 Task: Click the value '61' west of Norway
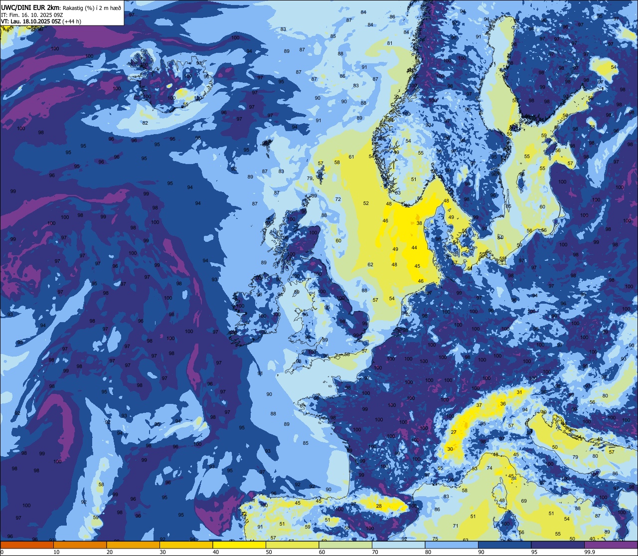pos(351,157)
